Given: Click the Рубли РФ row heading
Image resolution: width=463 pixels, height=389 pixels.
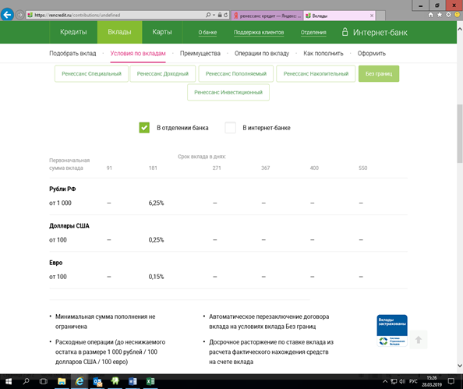Looking at the screenshot, I should 62,189.
